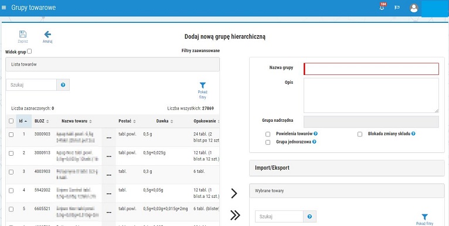Tick the Grupa jednorazowa checkbox

coord(268,142)
